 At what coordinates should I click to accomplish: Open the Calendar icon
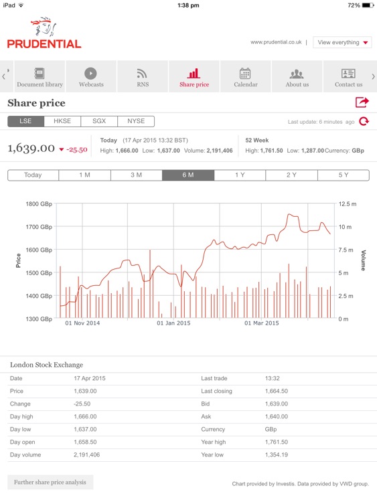click(x=245, y=74)
